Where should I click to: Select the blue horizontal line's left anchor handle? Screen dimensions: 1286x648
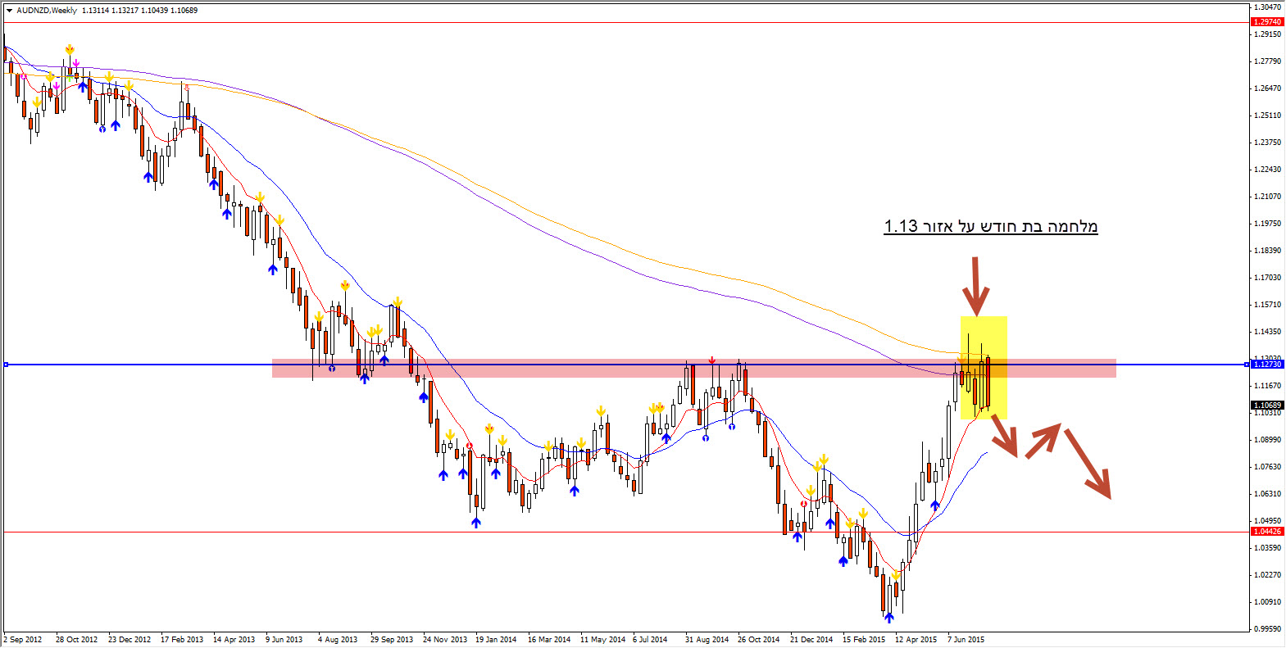[6, 364]
